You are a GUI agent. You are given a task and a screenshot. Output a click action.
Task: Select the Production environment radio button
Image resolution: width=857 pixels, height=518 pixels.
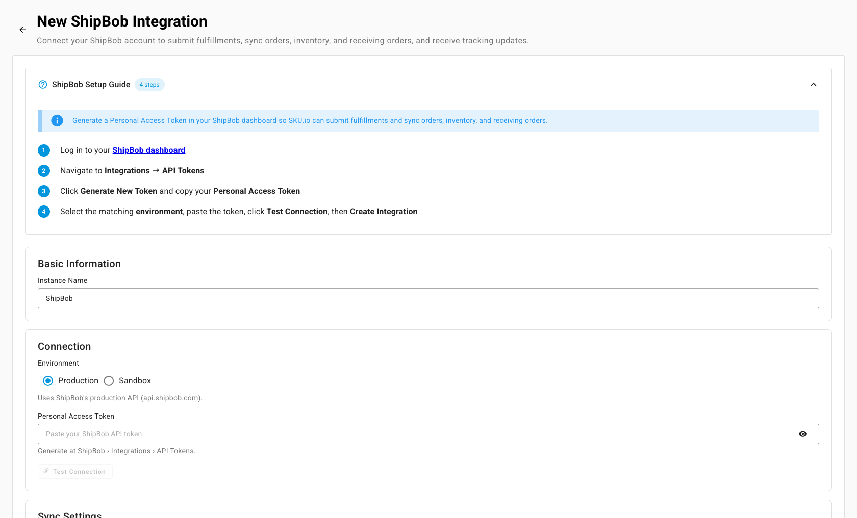point(48,381)
